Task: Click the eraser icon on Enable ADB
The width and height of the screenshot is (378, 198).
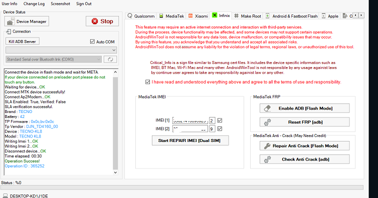Action: [x=267, y=108]
